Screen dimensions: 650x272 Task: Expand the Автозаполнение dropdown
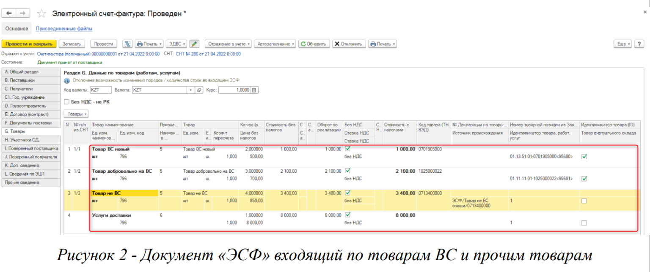pyautogui.click(x=276, y=44)
